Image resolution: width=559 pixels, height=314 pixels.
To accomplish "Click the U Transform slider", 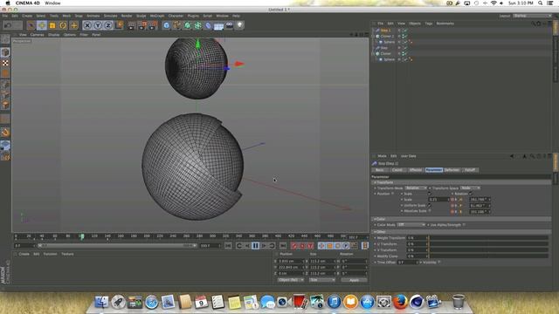I will pyautogui.click(x=488, y=244).
